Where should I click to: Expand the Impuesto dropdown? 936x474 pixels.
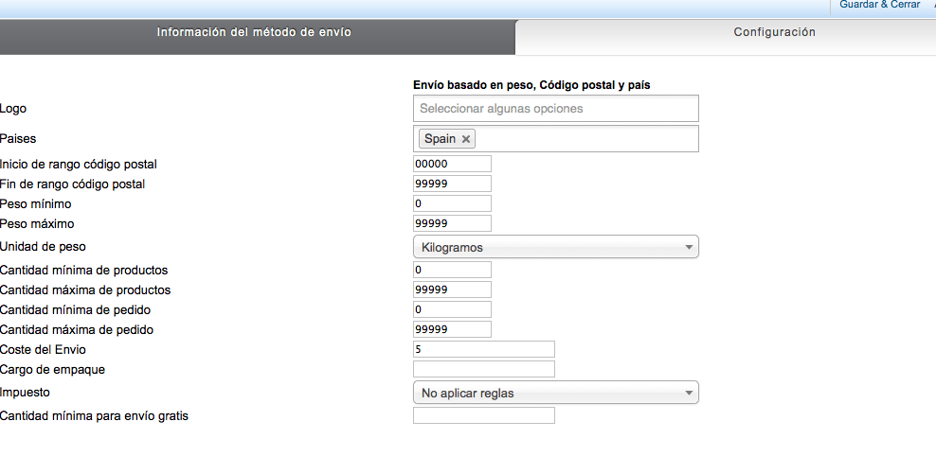[556, 393]
